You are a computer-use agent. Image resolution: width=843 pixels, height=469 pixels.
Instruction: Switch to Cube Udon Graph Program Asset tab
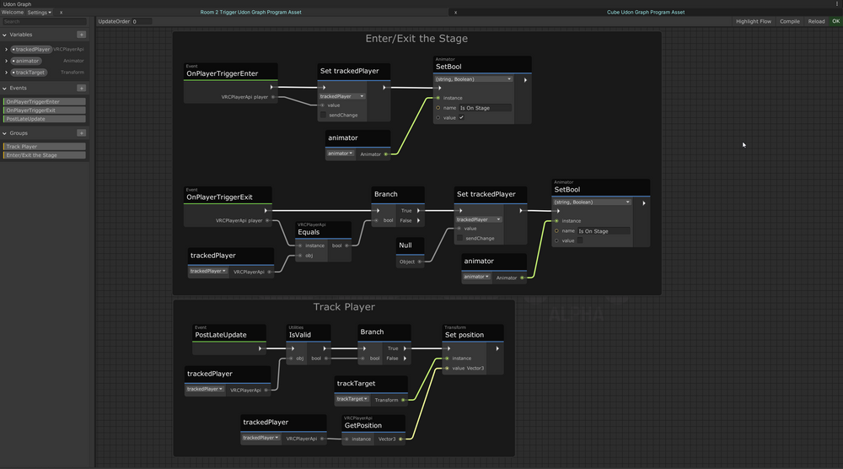point(645,13)
